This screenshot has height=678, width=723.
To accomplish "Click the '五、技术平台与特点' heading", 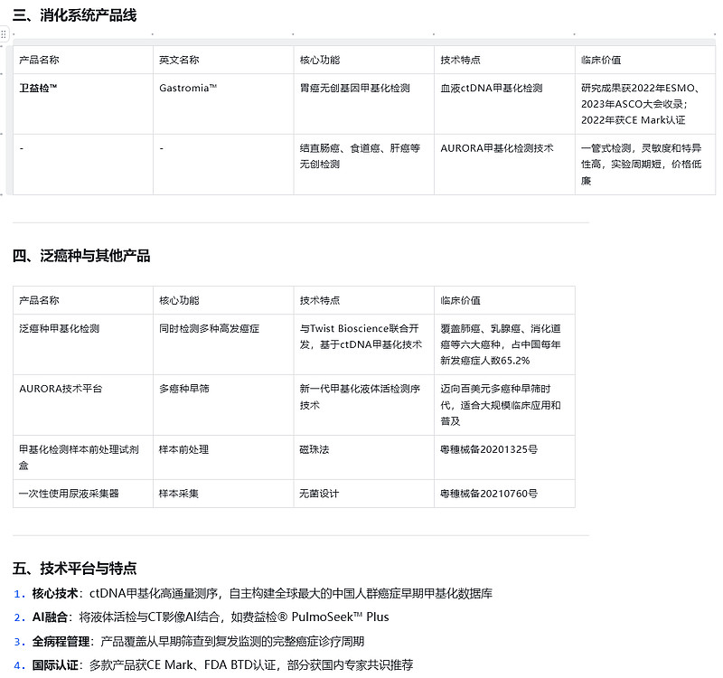I will pos(74,569).
